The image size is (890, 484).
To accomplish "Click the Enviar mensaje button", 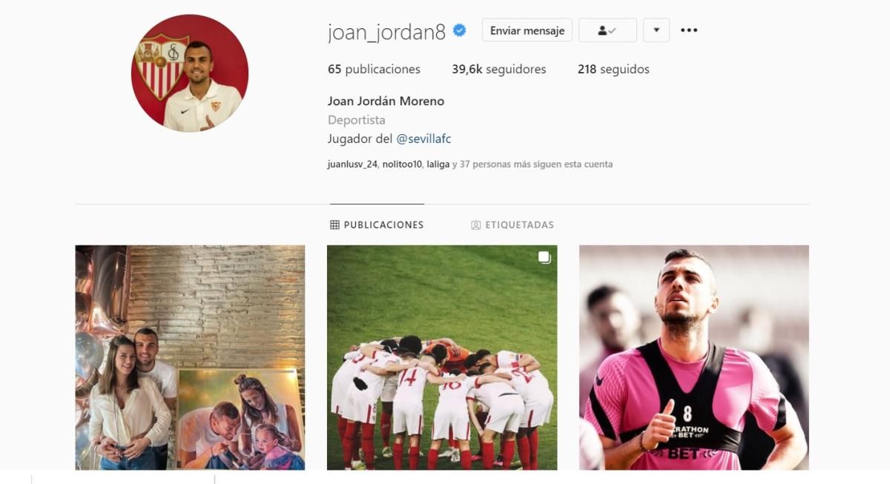I will (527, 30).
